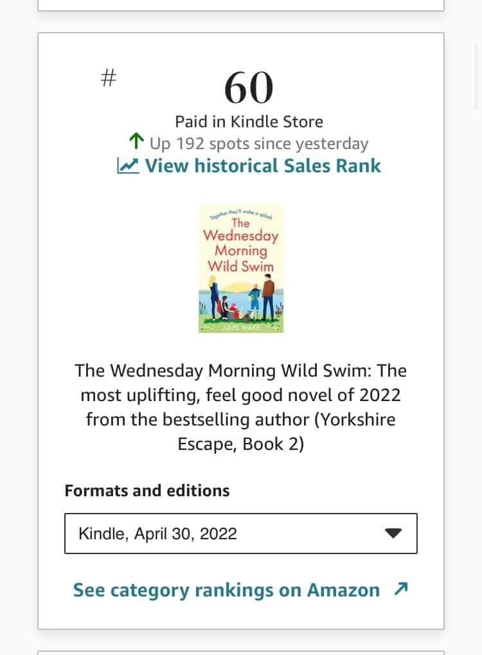Expand the black dropdown triangle in formats box
This screenshot has width=482, height=655.
point(393,534)
